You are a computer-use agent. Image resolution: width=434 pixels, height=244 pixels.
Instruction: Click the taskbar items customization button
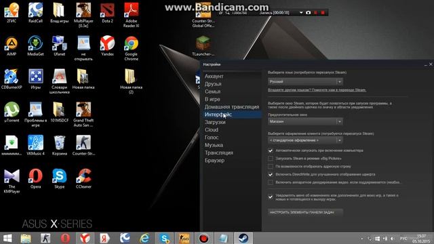pos(305,212)
